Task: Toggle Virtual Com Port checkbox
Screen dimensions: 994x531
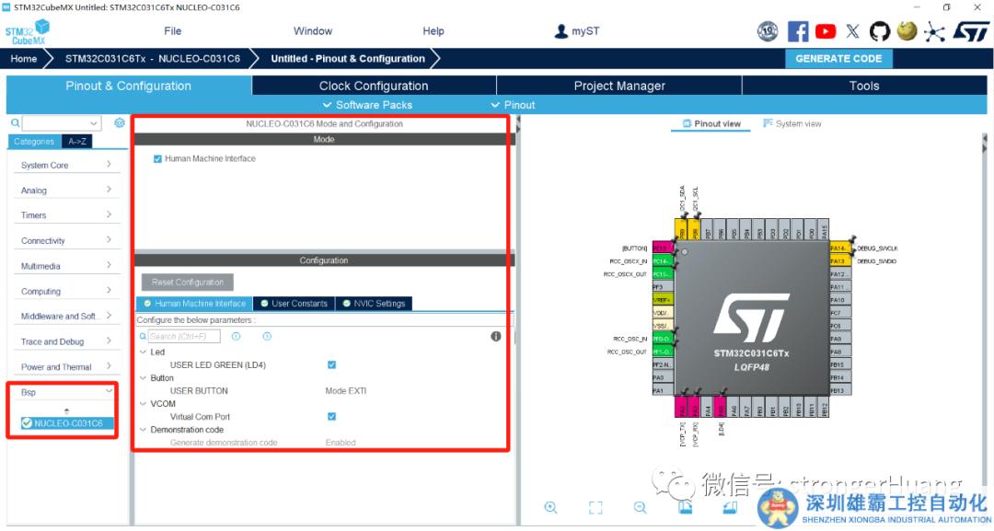Action: click(331, 416)
